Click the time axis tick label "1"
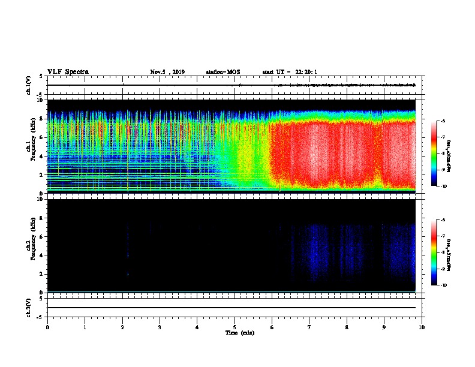The image size is (475, 367). [x=85, y=327]
